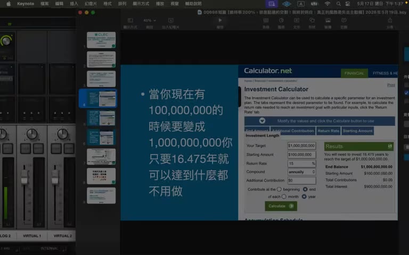Image resolution: width=409 pixels, height=255 pixels.
Task: Insert a table using the 表格 toolbar icon
Action: pyautogui.click(x=266, y=20)
